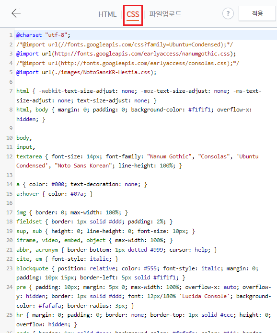Select the CSS tab
The width and height of the screenshot is (277, 333).
pyautogui.click(x=133, y=15)
